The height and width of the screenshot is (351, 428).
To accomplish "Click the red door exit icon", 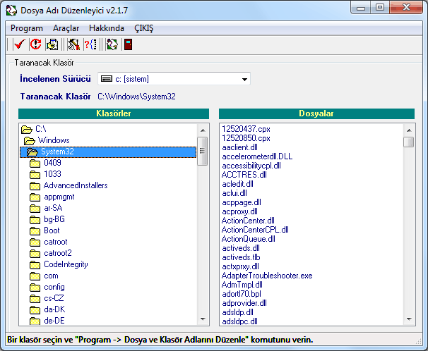I will (x=128, y=44).
